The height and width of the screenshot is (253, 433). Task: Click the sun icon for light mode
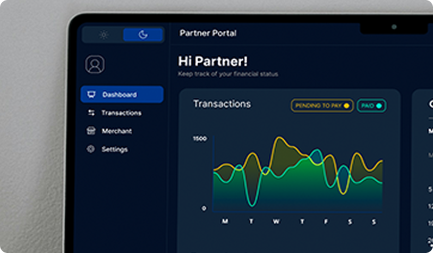click(x=104, y=35)
